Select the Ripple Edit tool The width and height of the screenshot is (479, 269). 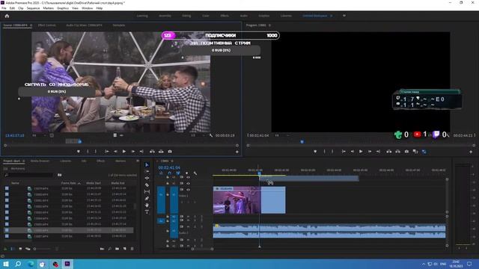[x=147, y=178]
